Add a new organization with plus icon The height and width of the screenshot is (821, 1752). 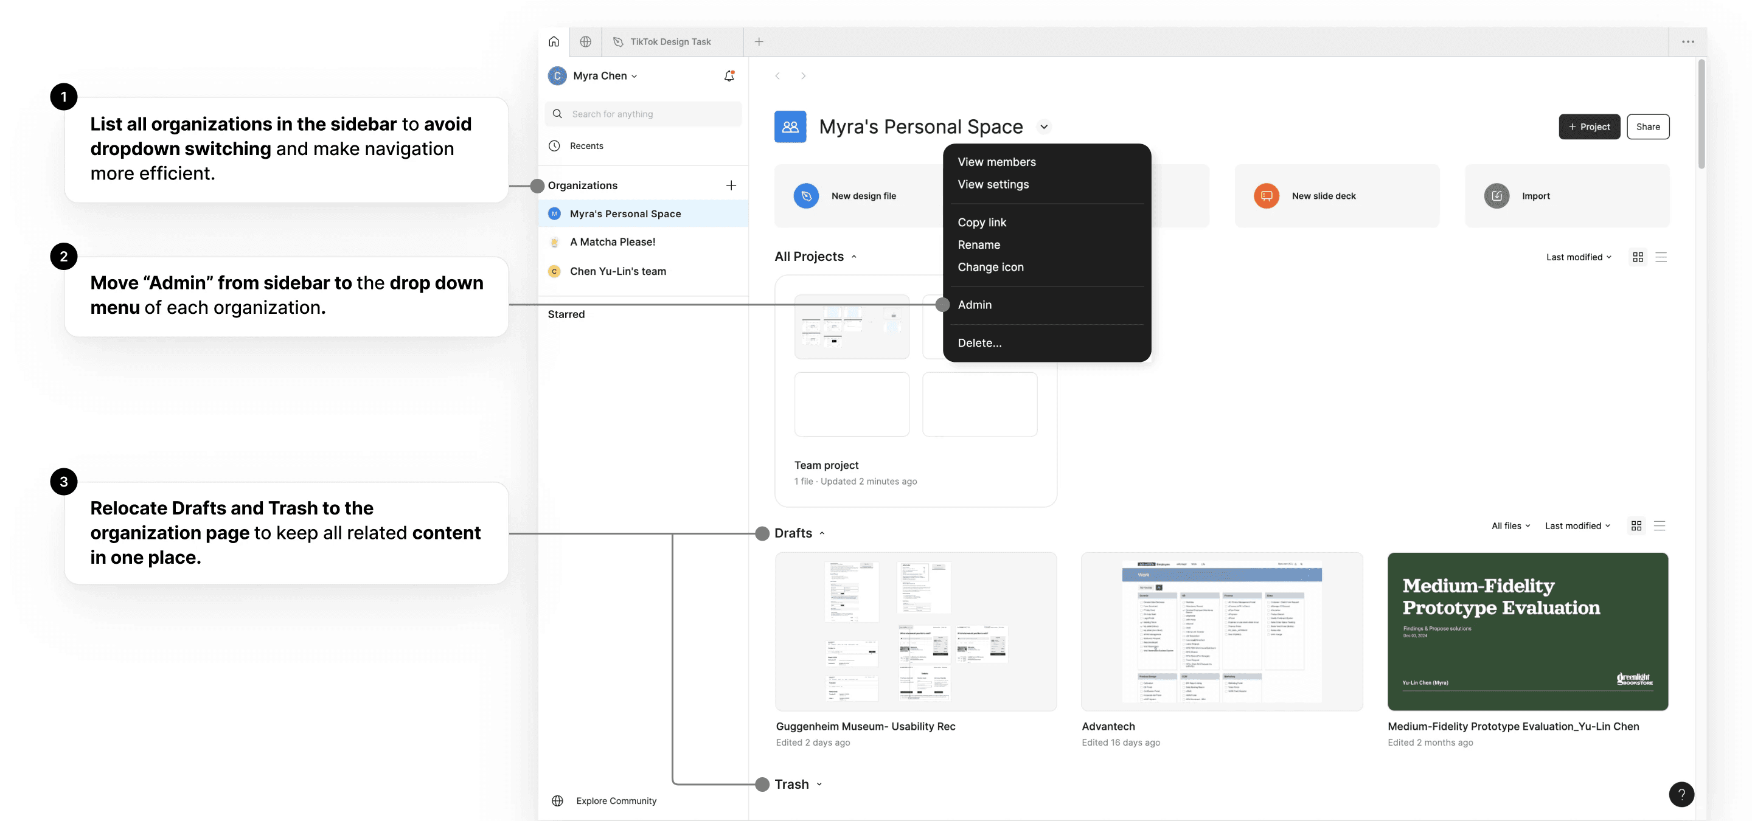(731, 185)
